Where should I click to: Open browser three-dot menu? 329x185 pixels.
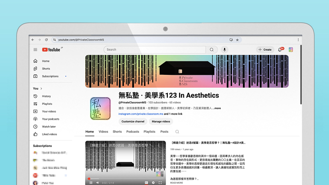(x=298, y=40)
